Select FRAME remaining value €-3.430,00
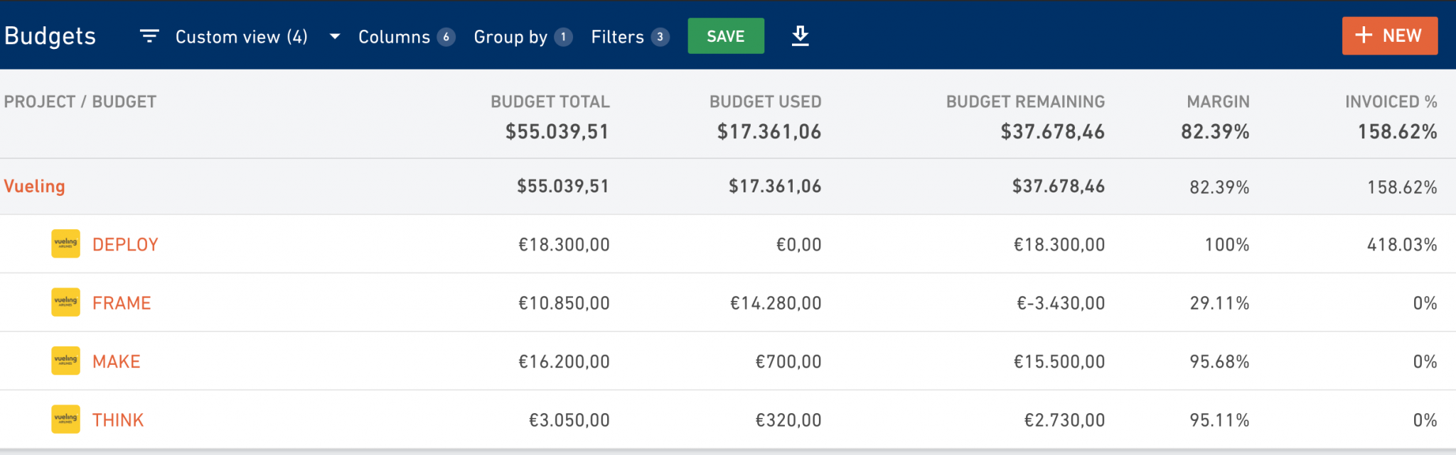The height and width of the screenshot is (455, 1456). point(1061,303)
